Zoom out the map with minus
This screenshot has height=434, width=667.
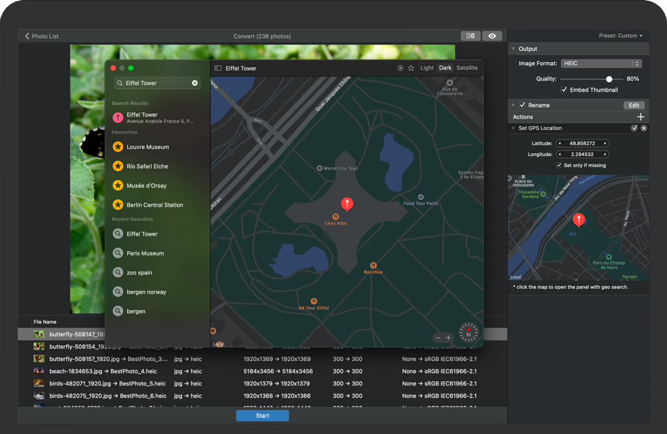point(438,337)
